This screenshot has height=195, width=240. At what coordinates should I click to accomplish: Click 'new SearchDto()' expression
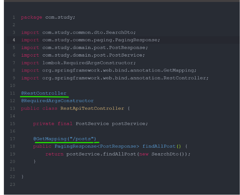point(162,154)
